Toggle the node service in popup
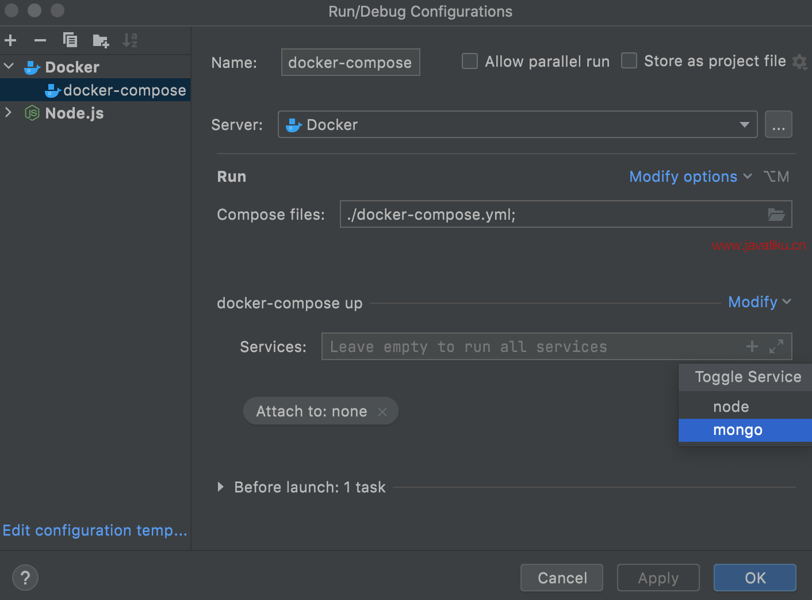The height and width of the screenshot is (600, 812). [x=745, y=407]
